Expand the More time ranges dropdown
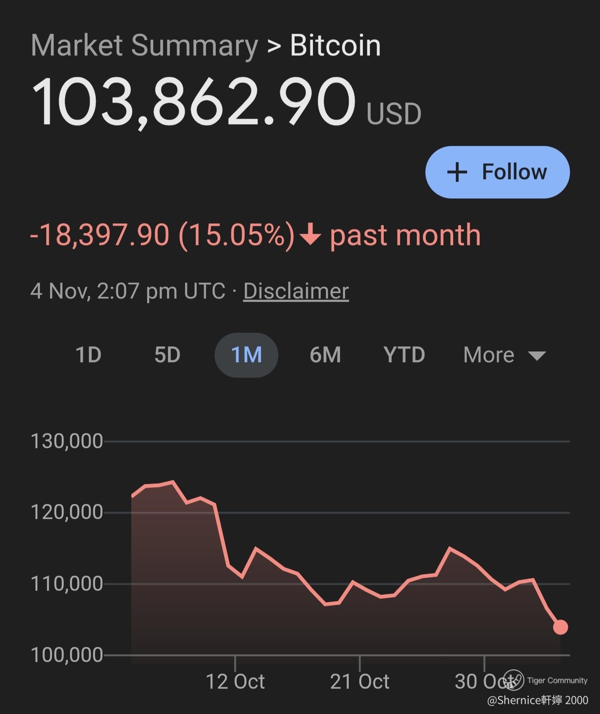This screenshot has width=600, height=714. (489, 355)
